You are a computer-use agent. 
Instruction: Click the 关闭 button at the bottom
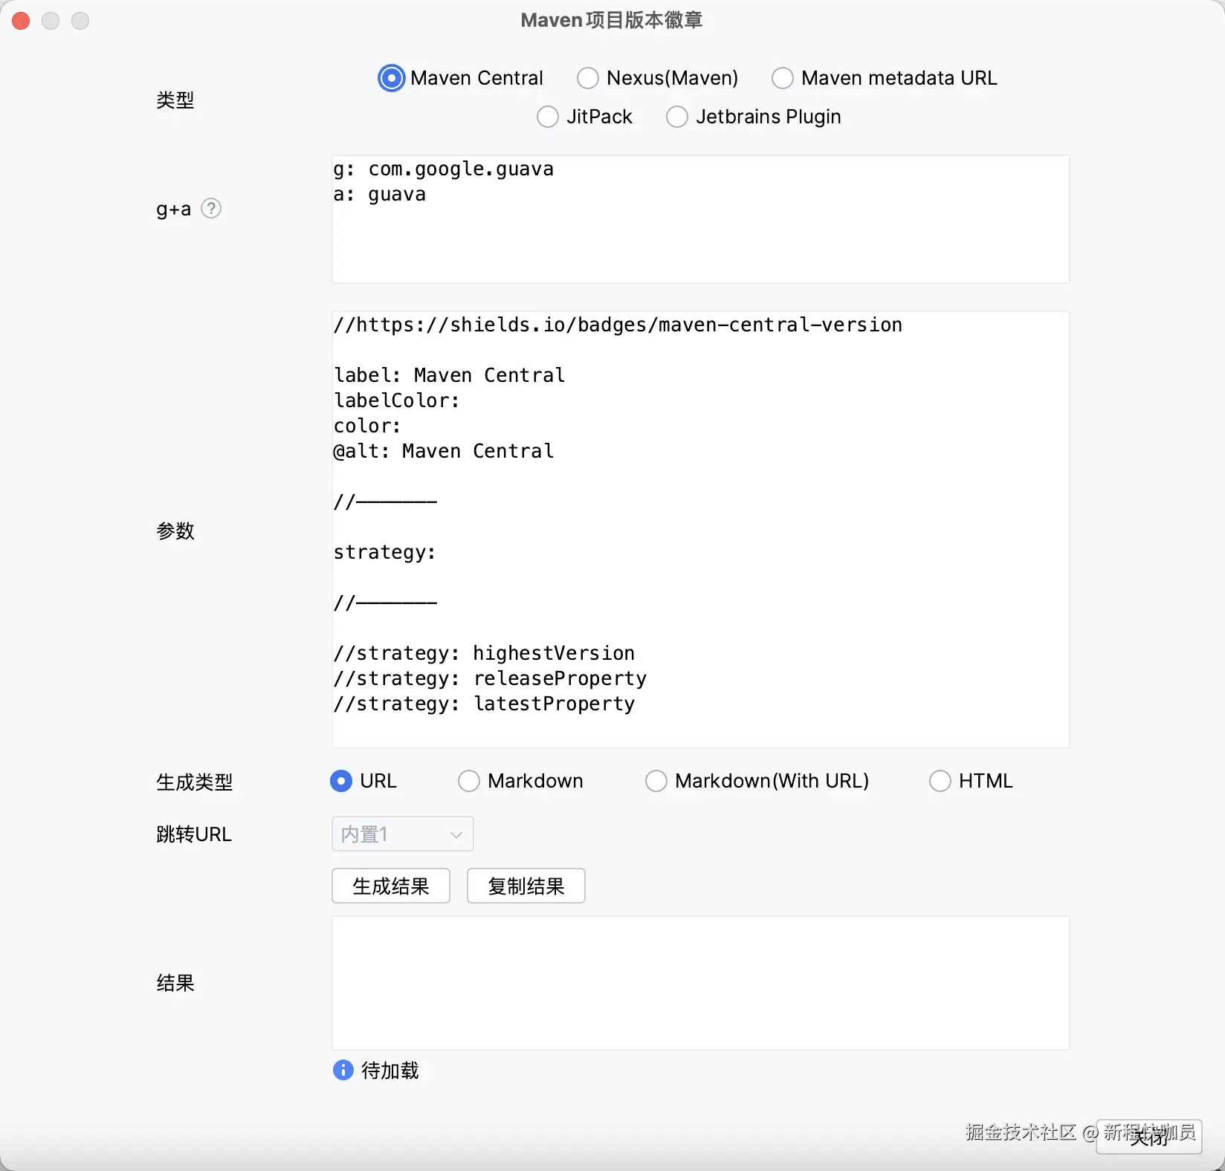click(x=1149, y=1137)
